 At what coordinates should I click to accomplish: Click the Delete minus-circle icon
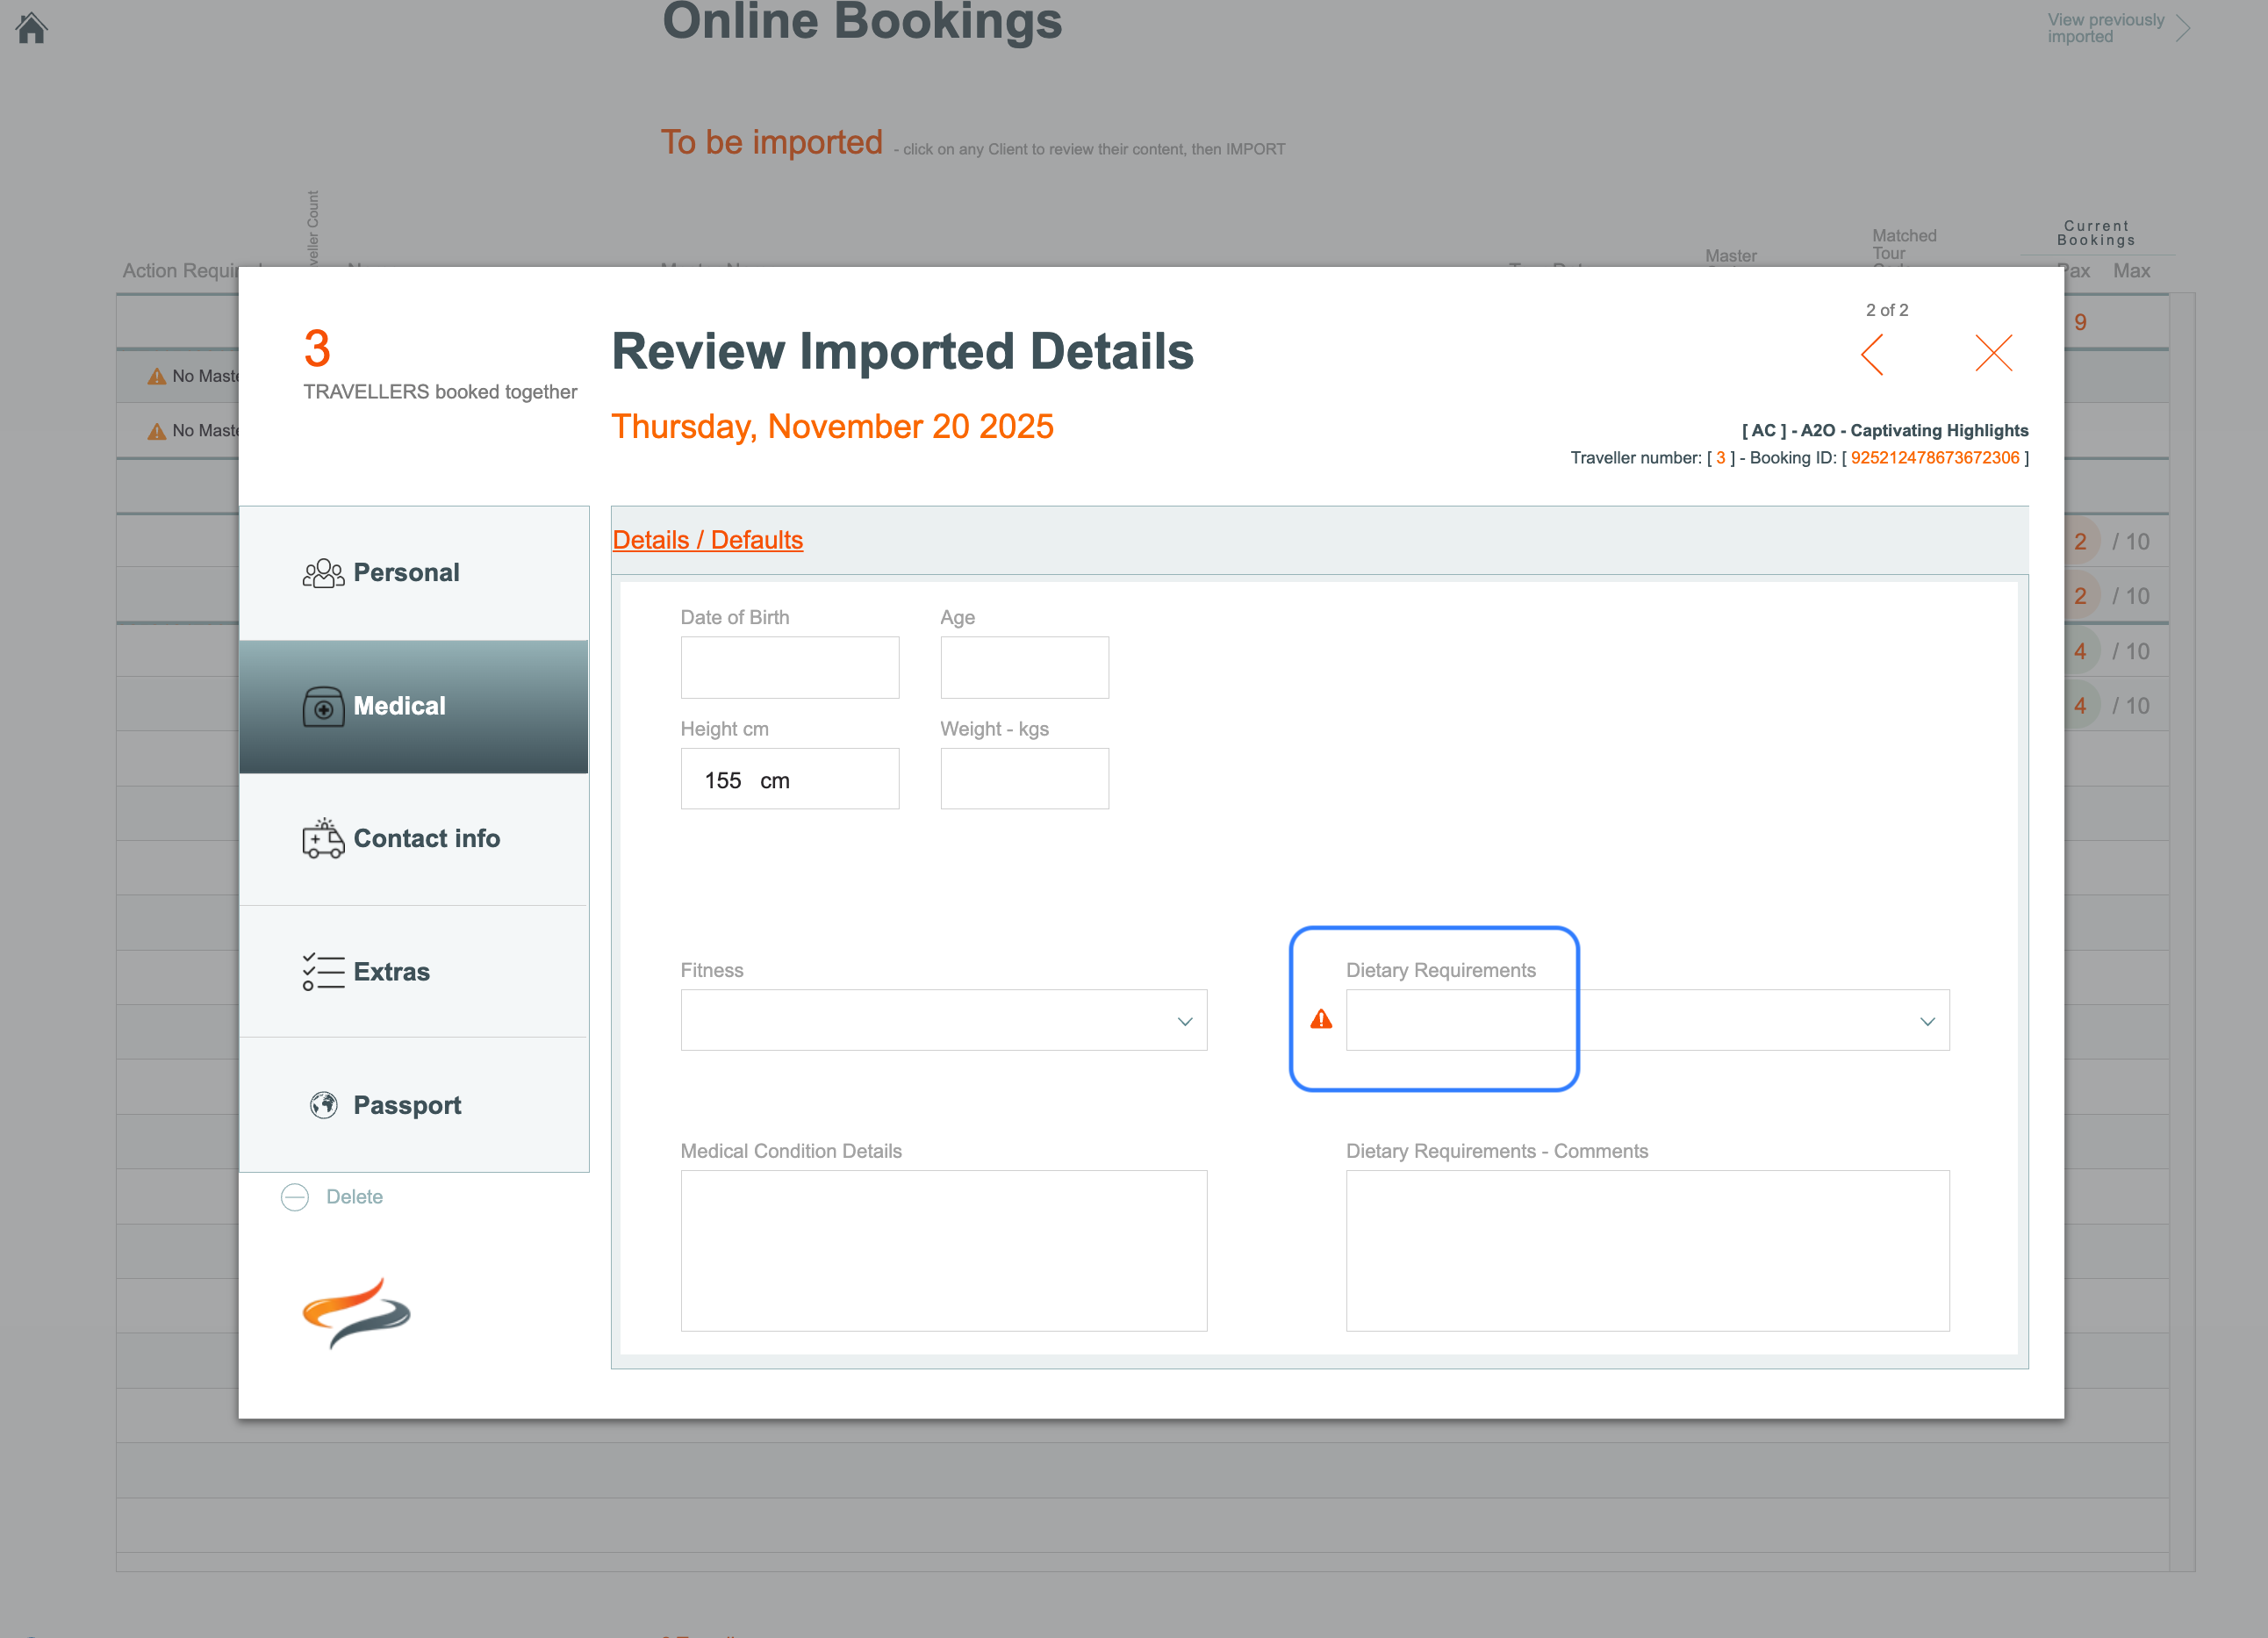click(x=295, y=1197)
